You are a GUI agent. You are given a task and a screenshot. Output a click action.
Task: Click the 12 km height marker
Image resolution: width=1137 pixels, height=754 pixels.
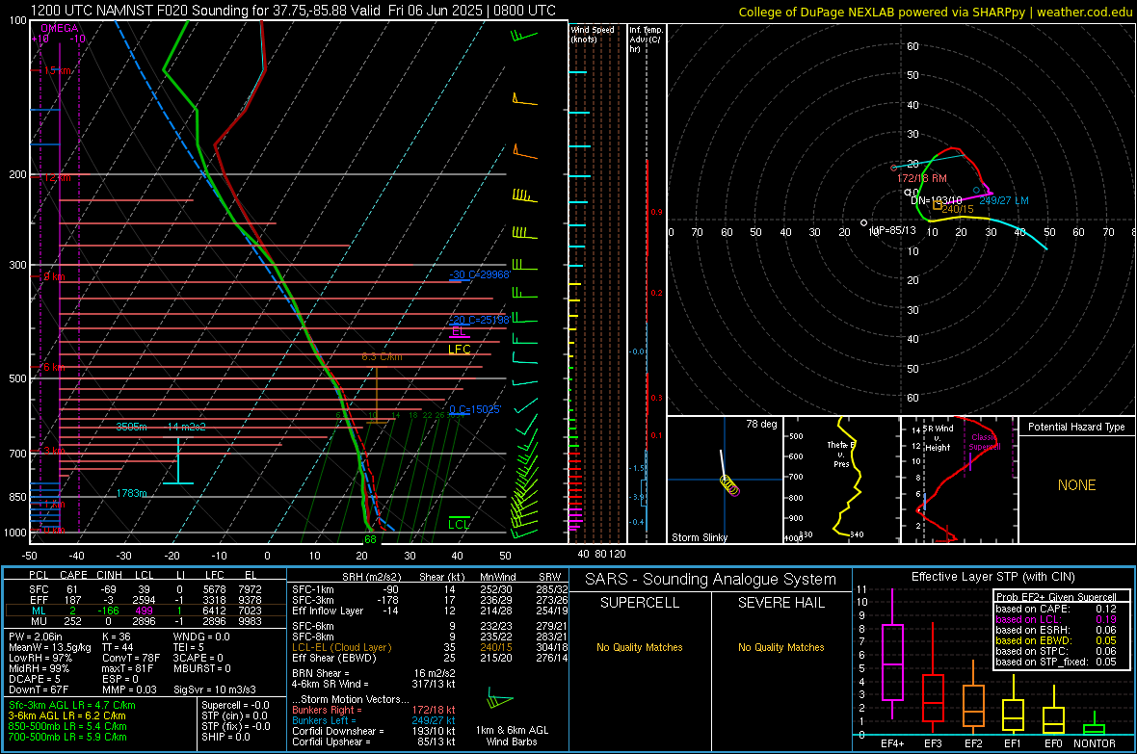pos(57,177)
